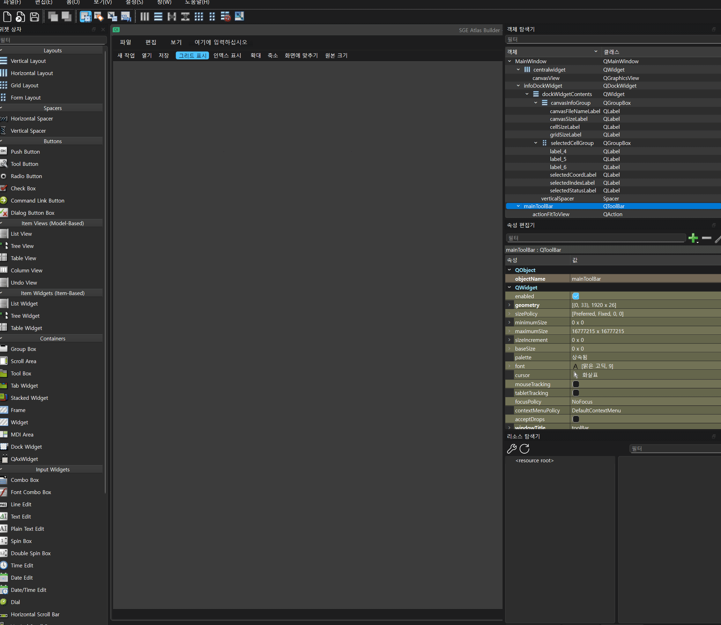The width and height of the screenshot is (721, 625).
Task: Click the Adjust Size toolbar icon
Action: 239,16
